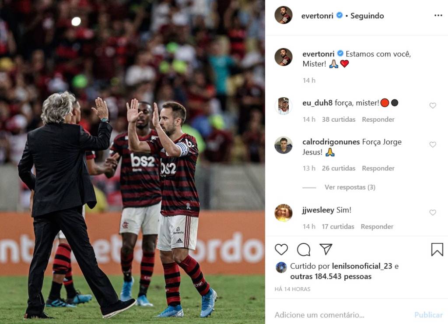Open jjwesleey's profile avatar
Image resolution: width=448 pixels, height=324 pixels.
(283, 213)
